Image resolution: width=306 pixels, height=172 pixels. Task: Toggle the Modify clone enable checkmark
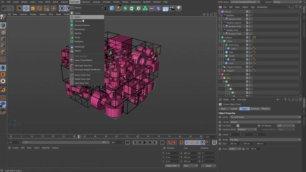coord(251,30)
